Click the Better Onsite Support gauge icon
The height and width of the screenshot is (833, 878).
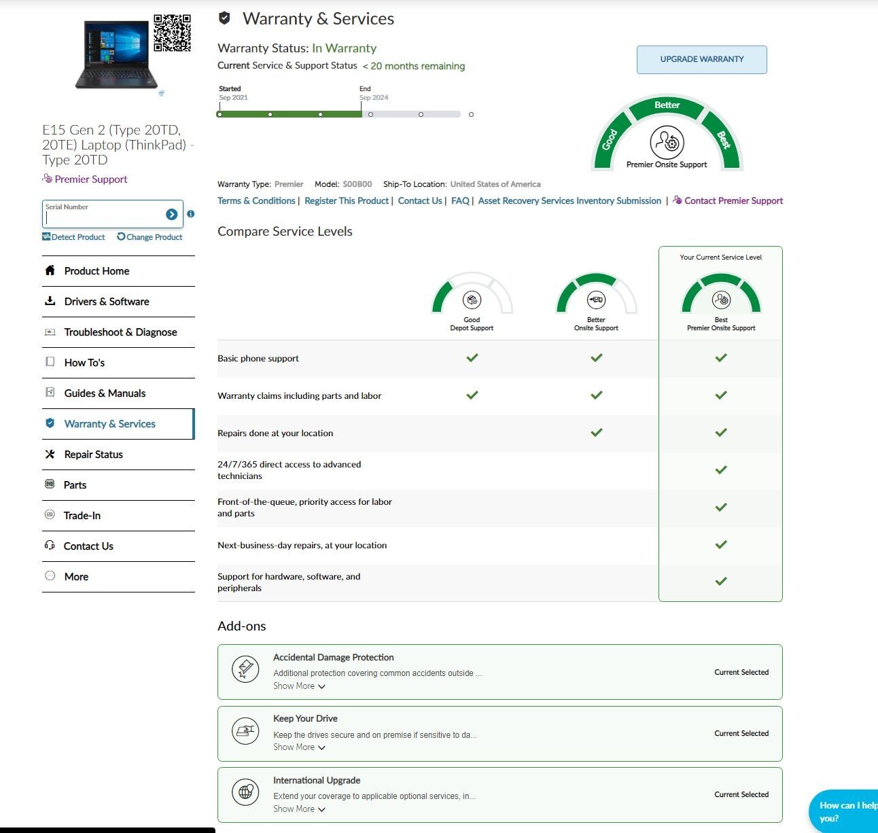(596, 300)
